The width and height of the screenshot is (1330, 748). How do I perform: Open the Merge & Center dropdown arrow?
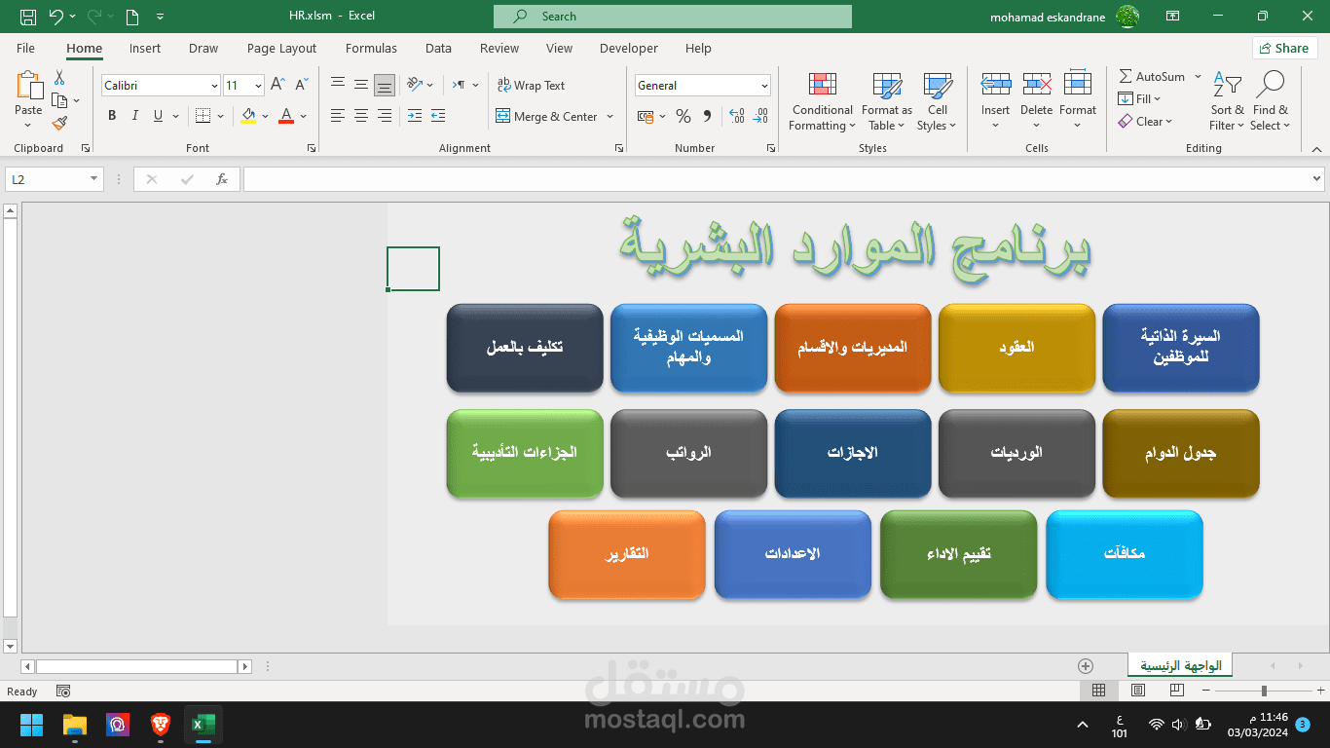pyautogui.click(x=610, y=116)
